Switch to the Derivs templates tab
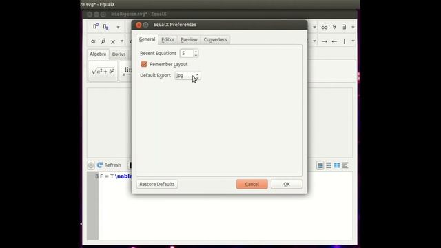This screenshot has width=441, height=248. (119, 54)
